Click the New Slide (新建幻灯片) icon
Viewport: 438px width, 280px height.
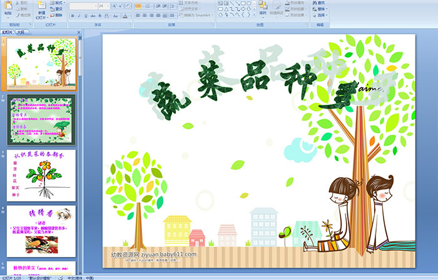coord(41,5)
